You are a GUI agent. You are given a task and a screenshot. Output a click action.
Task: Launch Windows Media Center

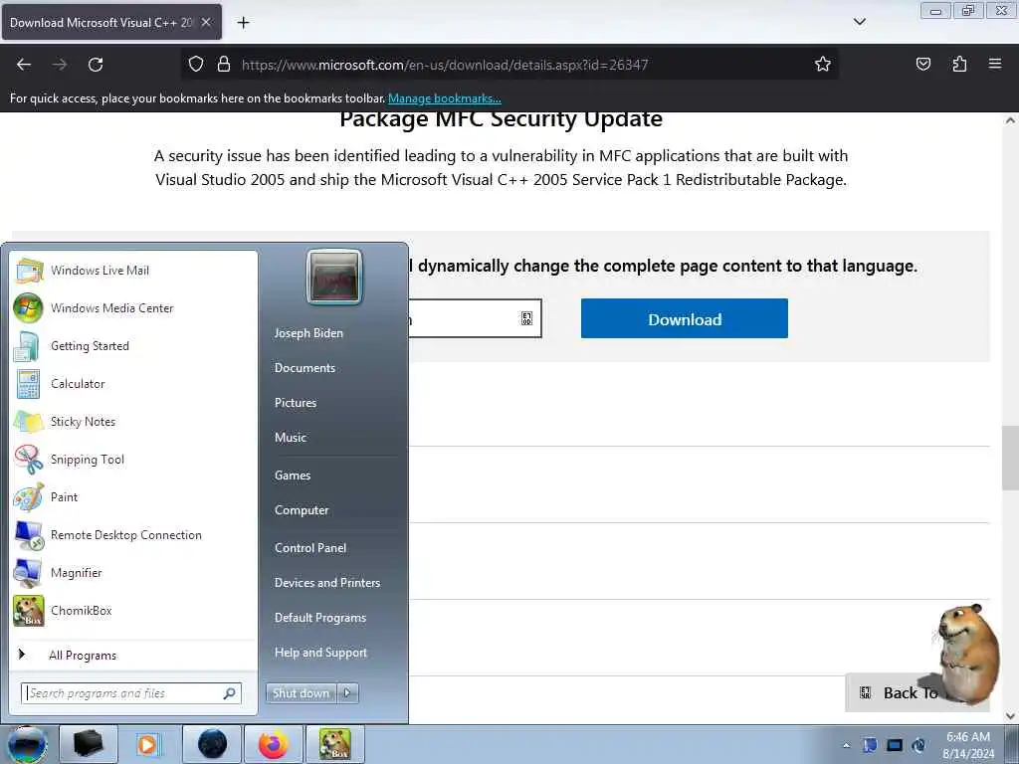pyautogui.click(x=133, y=308)
